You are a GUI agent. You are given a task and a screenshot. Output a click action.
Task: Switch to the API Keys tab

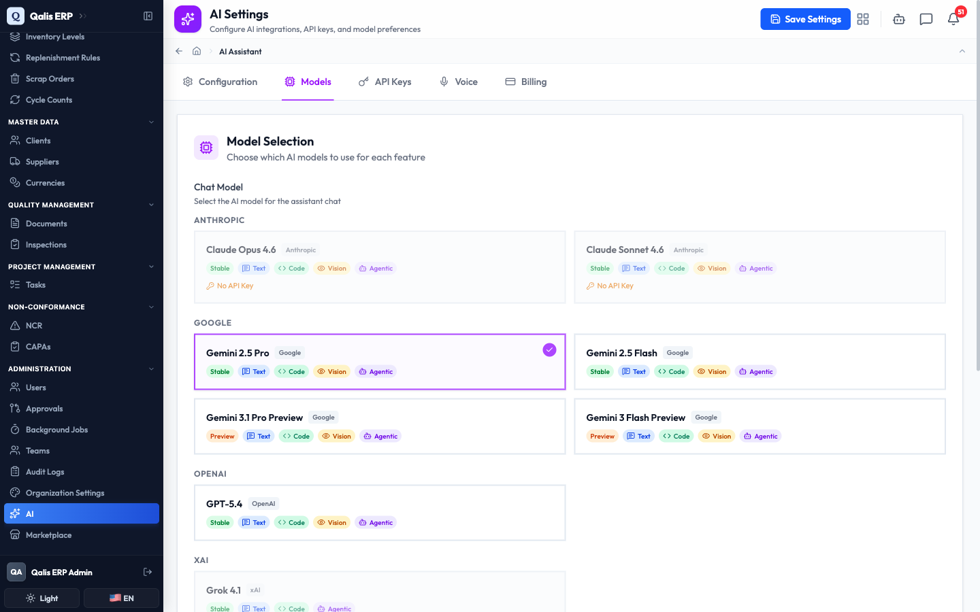click(x=385, y=82)
